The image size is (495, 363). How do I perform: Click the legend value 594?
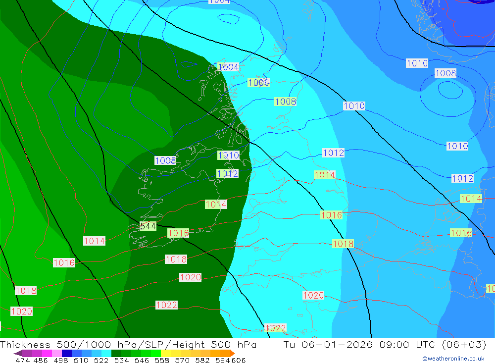(222, 360)
